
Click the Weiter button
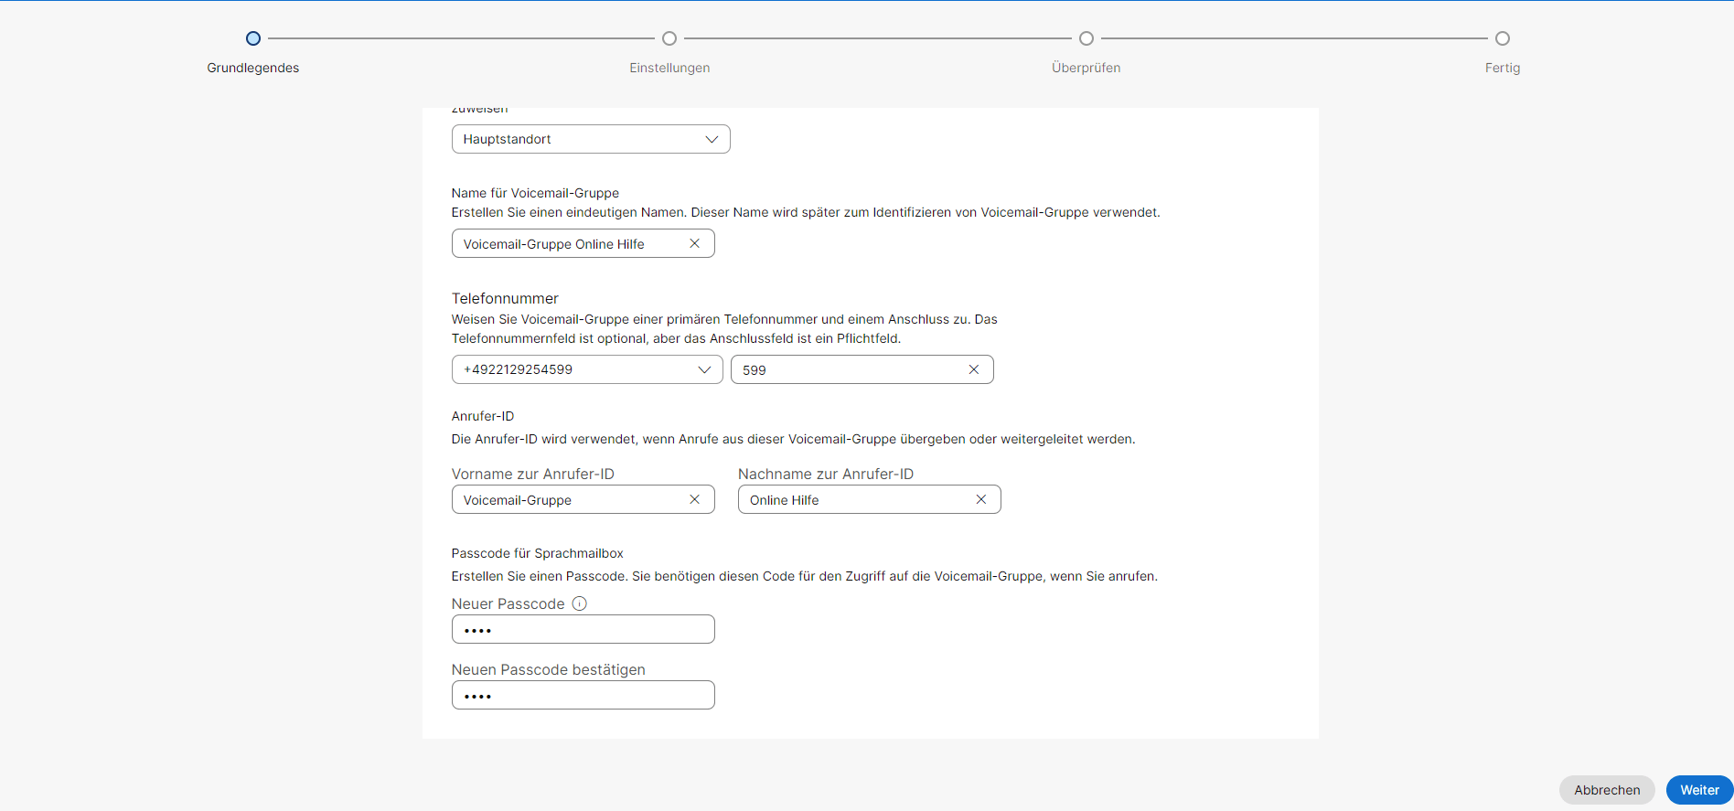(1699, 790)
